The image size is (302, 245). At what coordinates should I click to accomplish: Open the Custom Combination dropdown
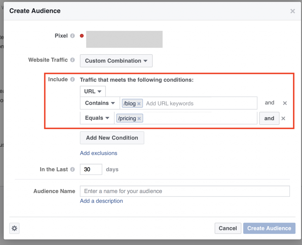click(x=116, y=61)
